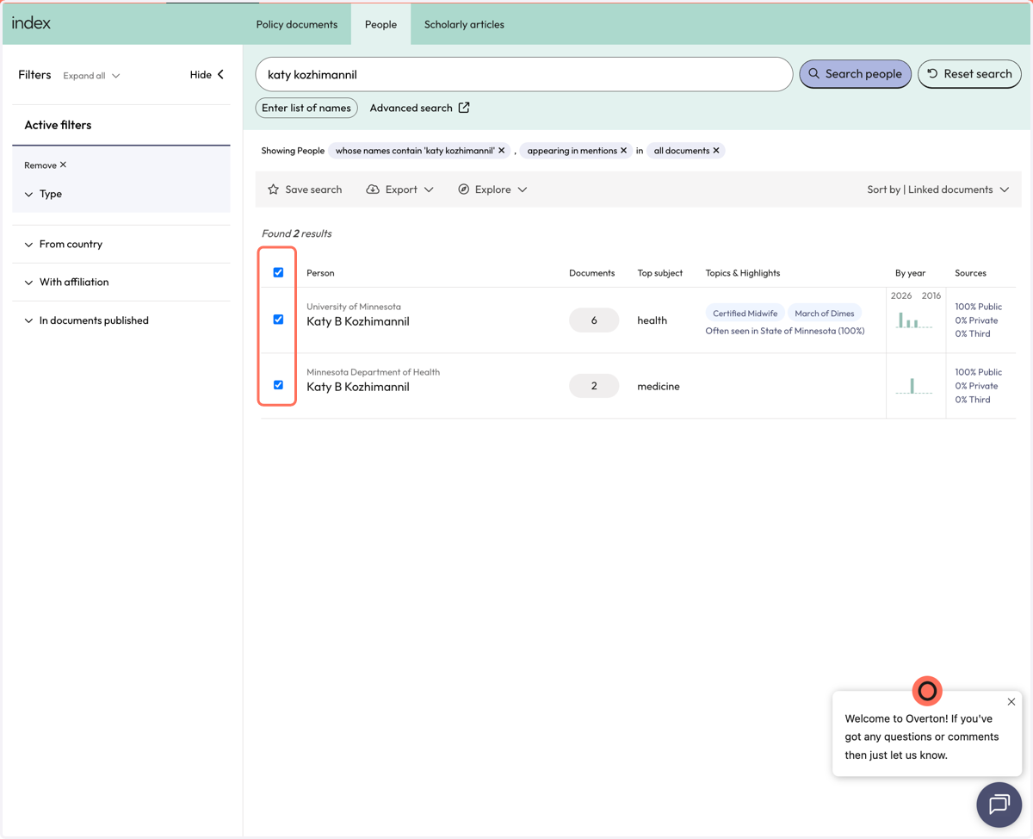Image resolution: width=1033 pixels, height=839 pixels.
Task: Switch to Scholarly articles tab
Action: (x=464, y=24)
